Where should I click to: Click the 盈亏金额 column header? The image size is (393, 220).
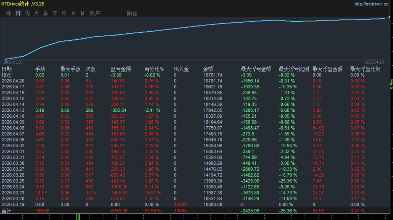pyautogui.click(x=121, y=69)
